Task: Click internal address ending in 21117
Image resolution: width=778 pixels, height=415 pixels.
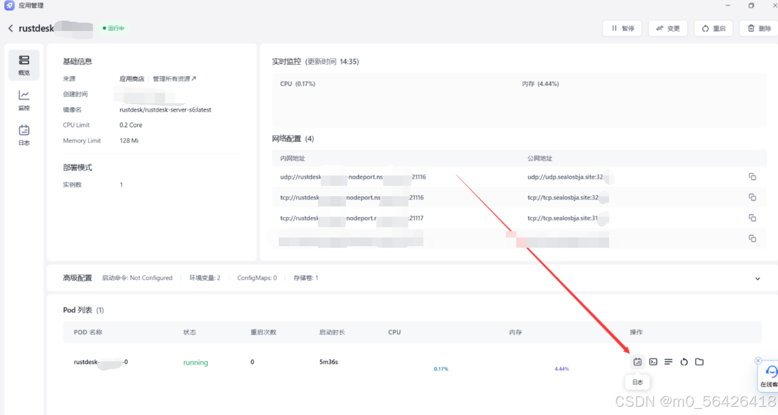Action: tap(352, 218)
